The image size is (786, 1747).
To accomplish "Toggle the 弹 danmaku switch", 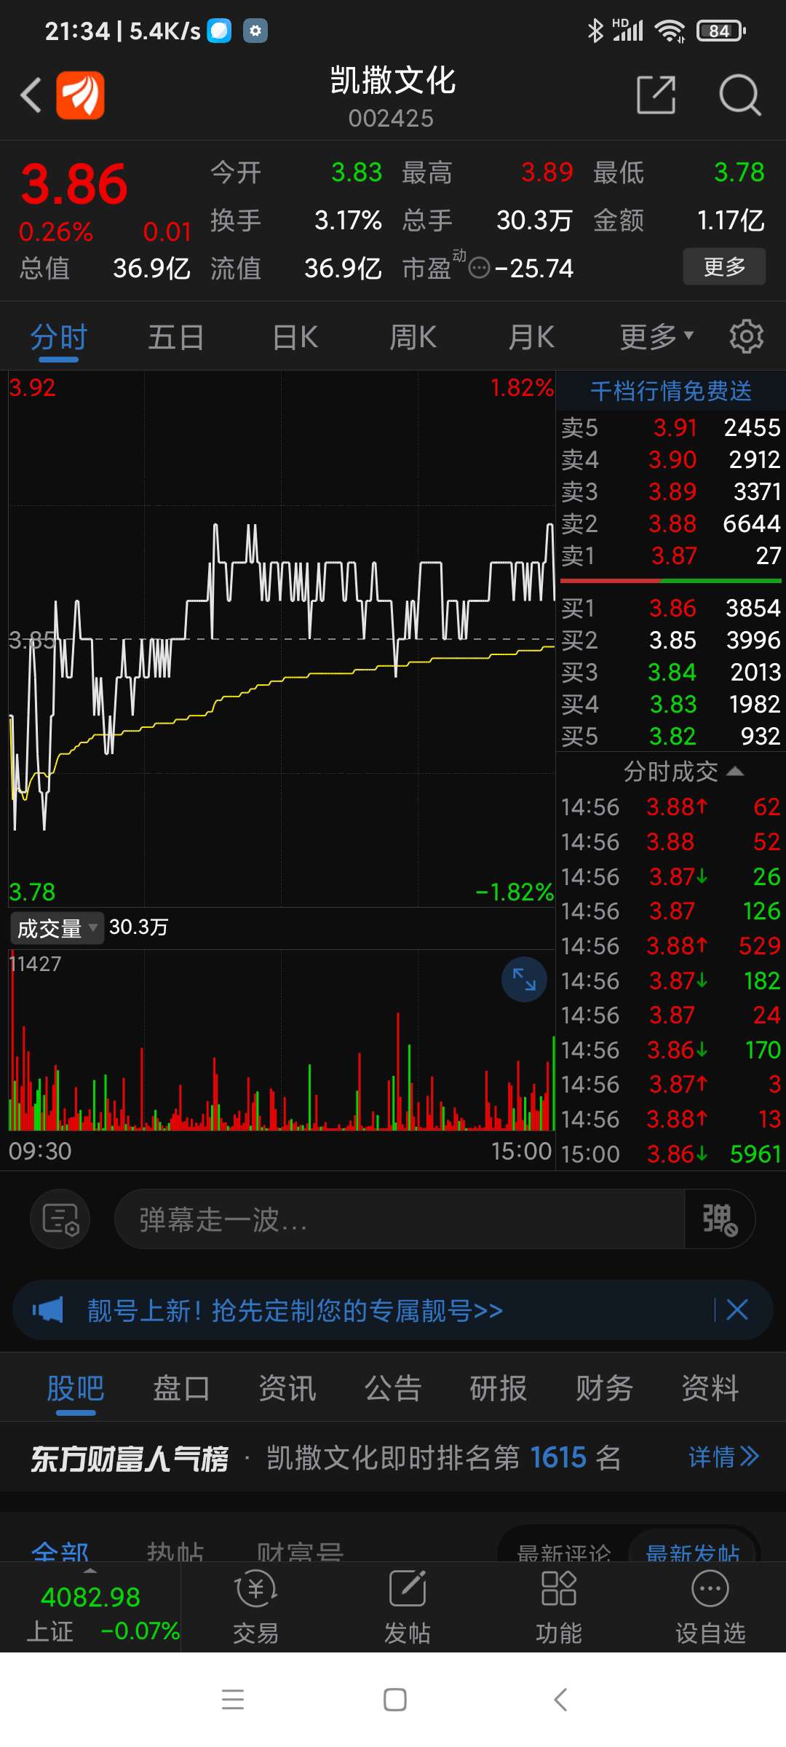I will (719, 1219).
